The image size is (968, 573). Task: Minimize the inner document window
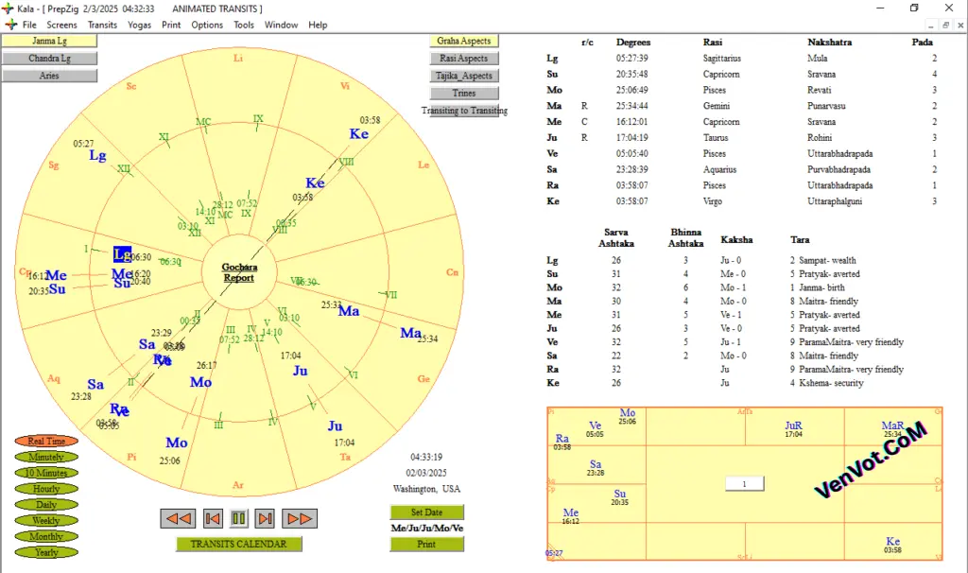click(x=931, y=25)
